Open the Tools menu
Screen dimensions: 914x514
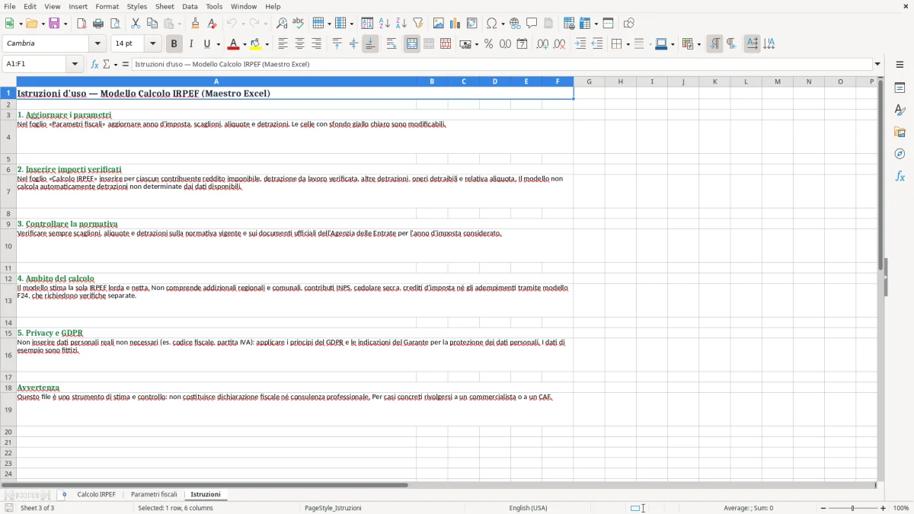[214, 6]
